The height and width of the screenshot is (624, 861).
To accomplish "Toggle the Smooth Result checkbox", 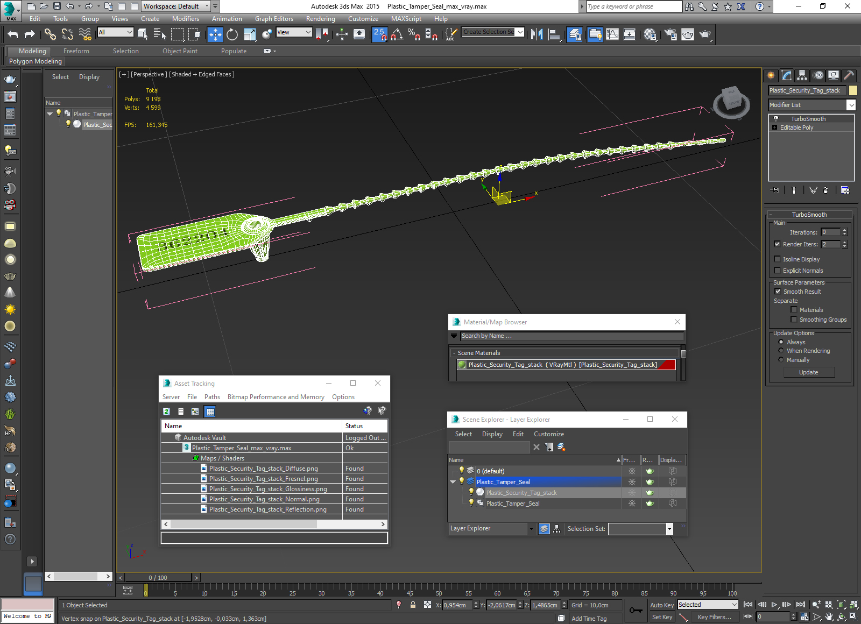I will coord(778,292).
